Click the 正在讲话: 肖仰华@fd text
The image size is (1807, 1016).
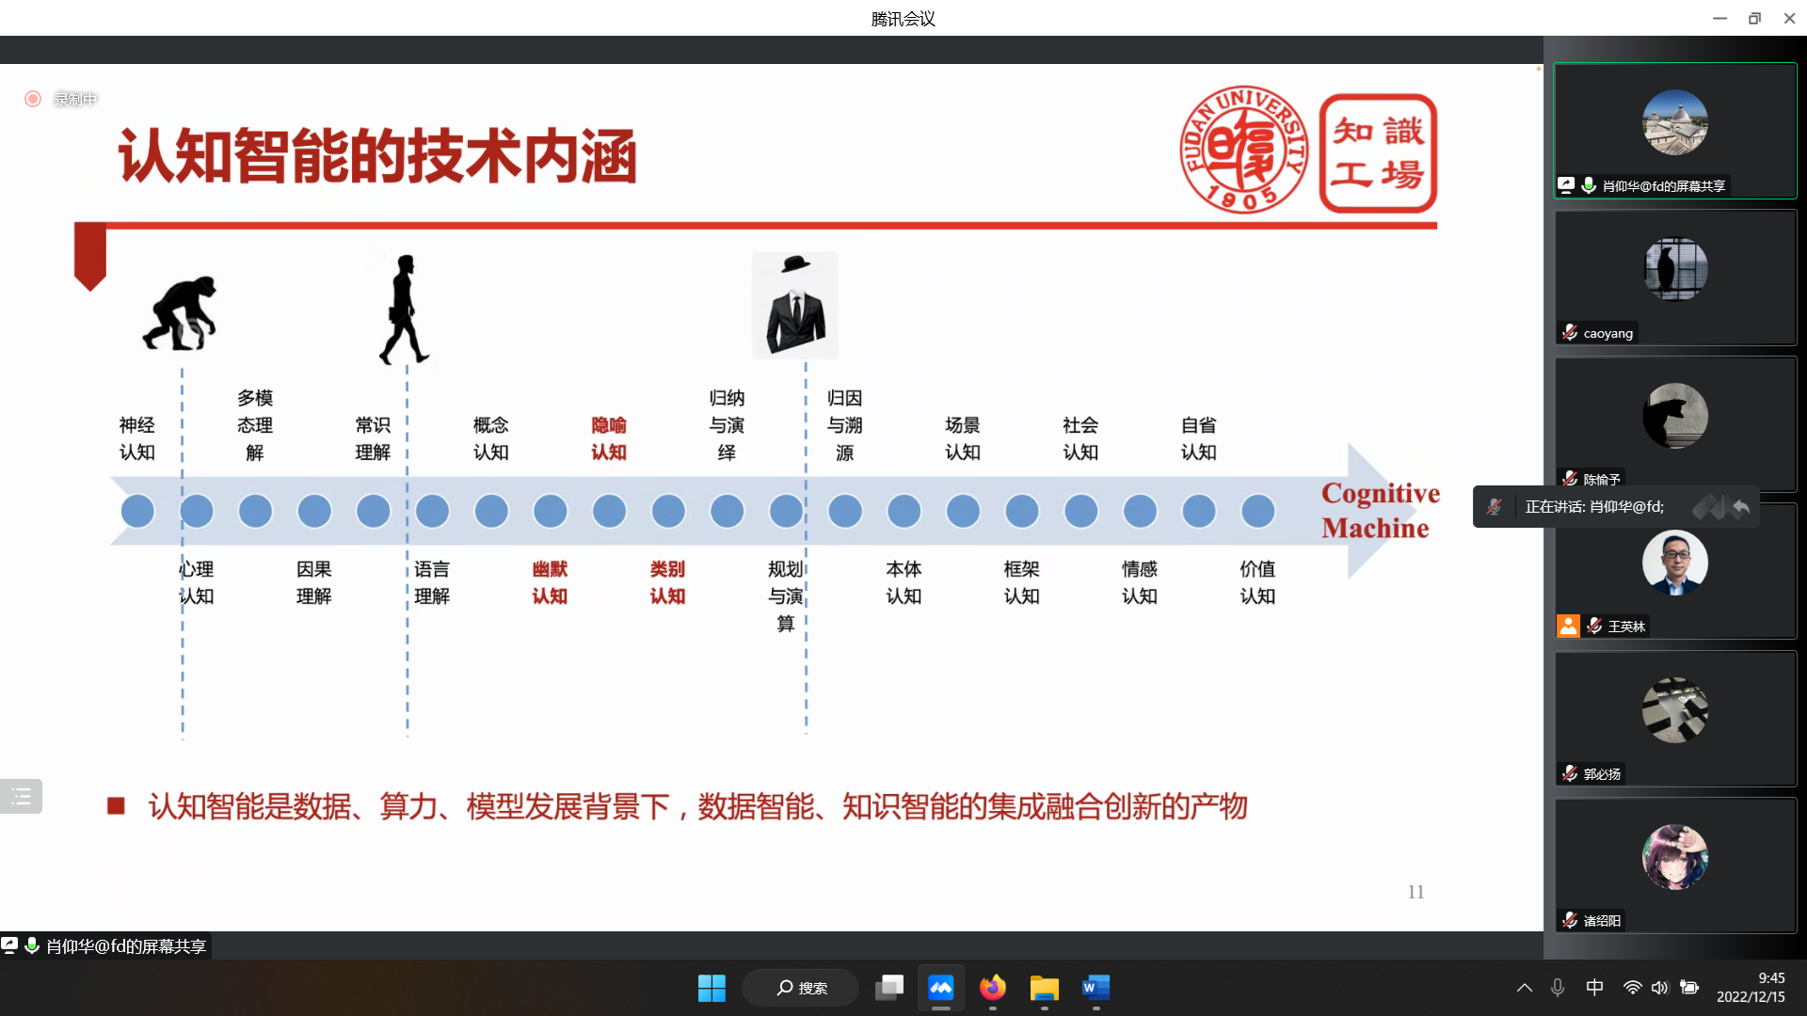tap(1594, 507)
